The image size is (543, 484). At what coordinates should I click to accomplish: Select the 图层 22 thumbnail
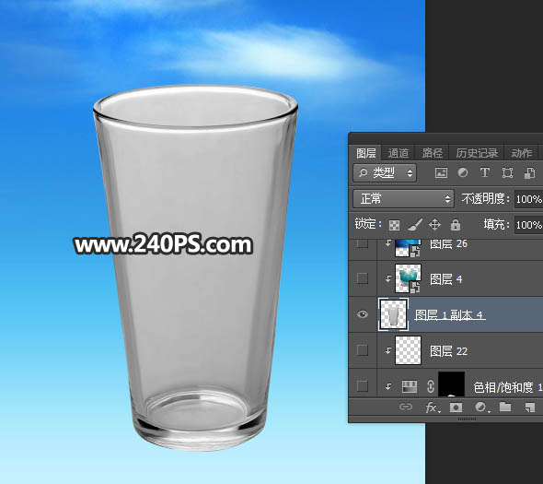[x=408, y=350]
